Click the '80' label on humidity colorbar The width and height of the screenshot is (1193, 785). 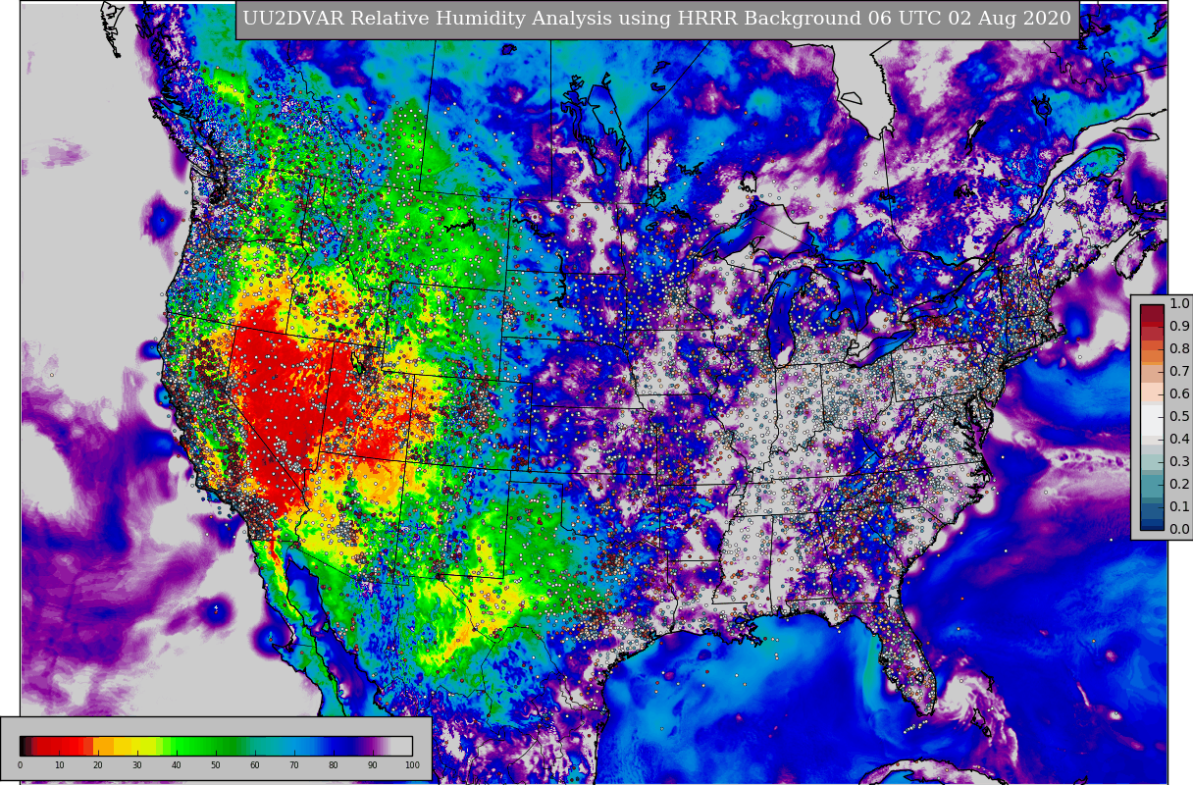(x=334, y=764)
